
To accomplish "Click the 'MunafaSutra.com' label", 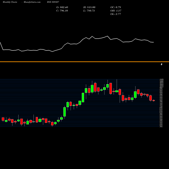I will 32,2.
